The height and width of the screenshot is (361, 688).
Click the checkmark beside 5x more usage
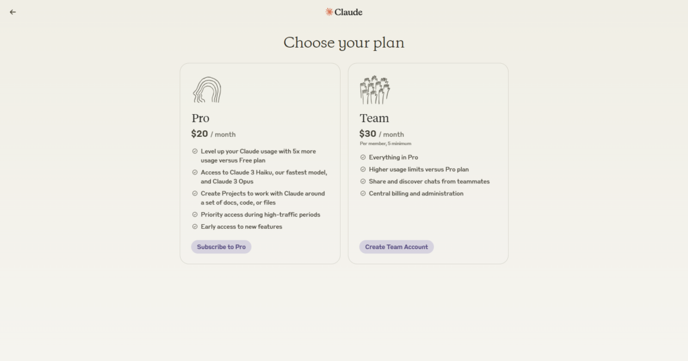195,152
